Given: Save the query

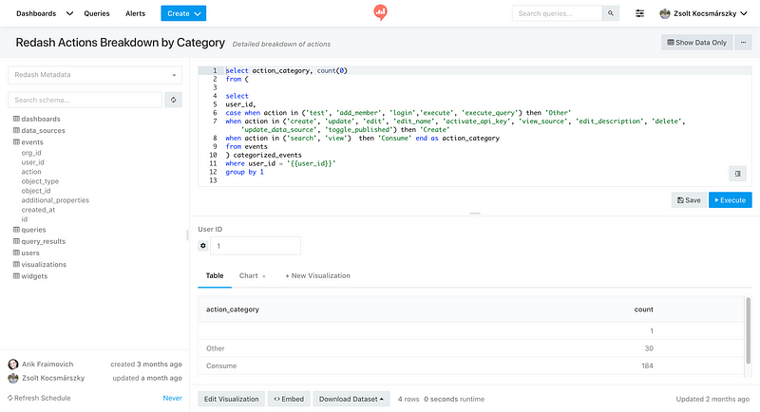Looking at the screenshot, I should pyautogui.click(x=689, y=200).
